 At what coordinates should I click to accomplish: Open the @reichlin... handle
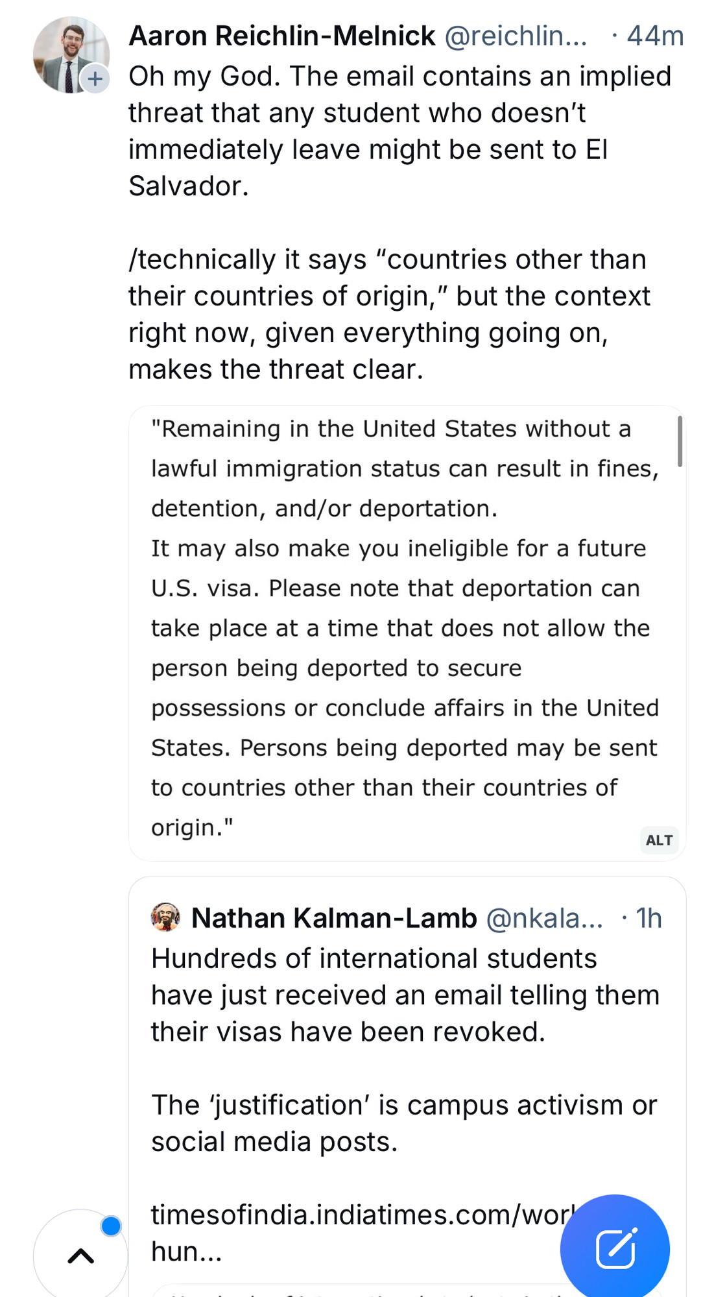[x=516, y=36]
